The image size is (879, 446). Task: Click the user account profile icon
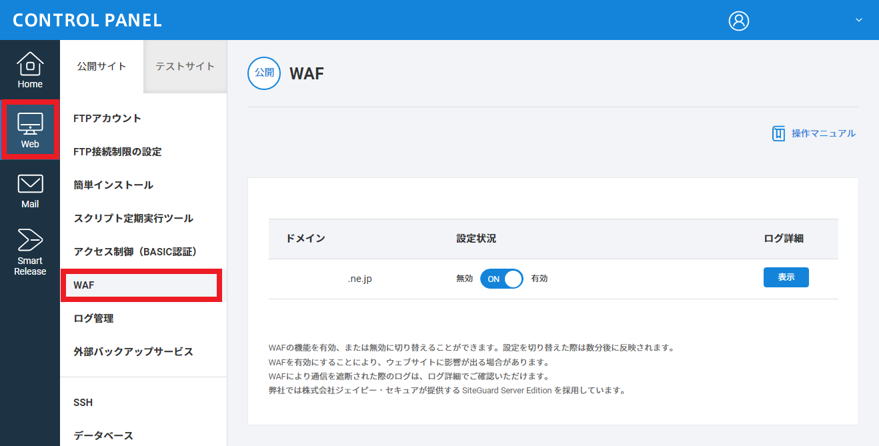738,21
